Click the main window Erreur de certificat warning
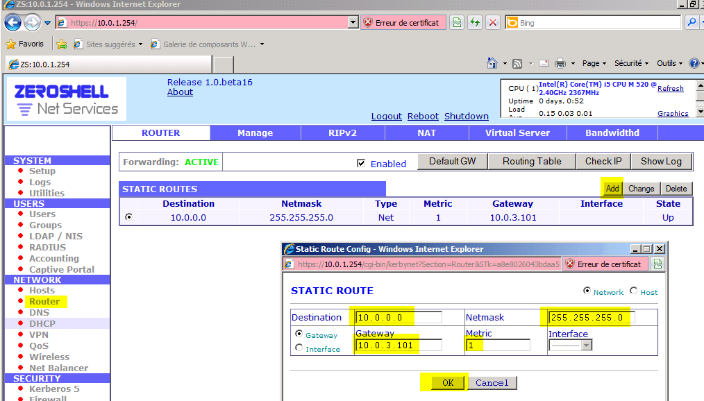The image size is (704, 401). click(x=403, y=22)
